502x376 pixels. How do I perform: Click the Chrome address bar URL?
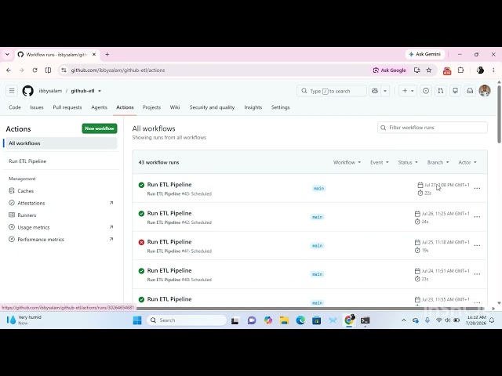[118, 70]
